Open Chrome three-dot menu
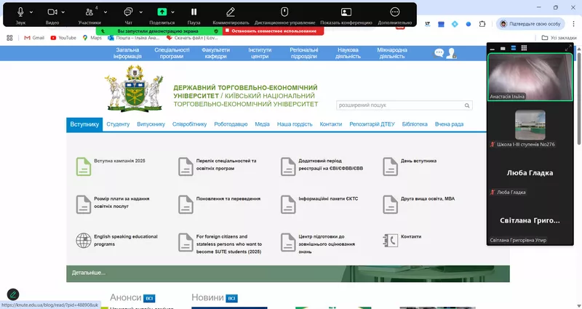 [573, 24]
